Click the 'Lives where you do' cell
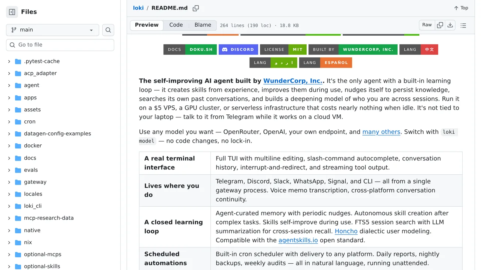The width and height of the screenshot is (481, 270). coord(175,190)
